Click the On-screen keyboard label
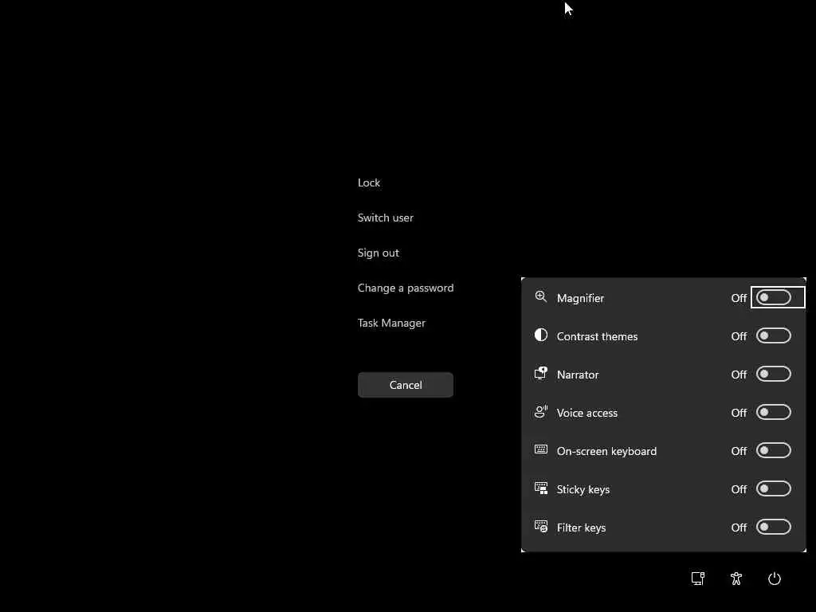The height and width of the screenshot is (612, 816). (606, 451)
